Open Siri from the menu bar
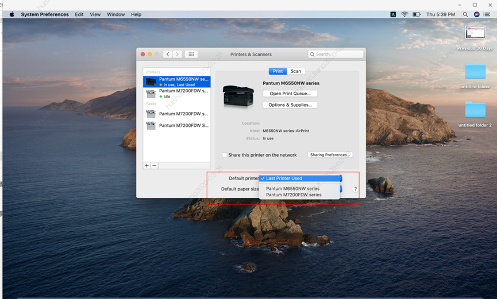The height and width of the screenshot is (299, 497). click(x=476, y=14)
